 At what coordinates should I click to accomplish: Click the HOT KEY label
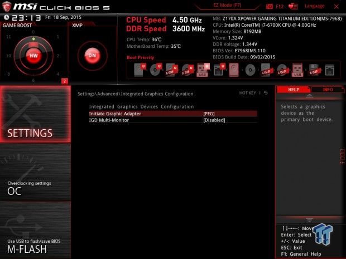click(x=248, y=93)
